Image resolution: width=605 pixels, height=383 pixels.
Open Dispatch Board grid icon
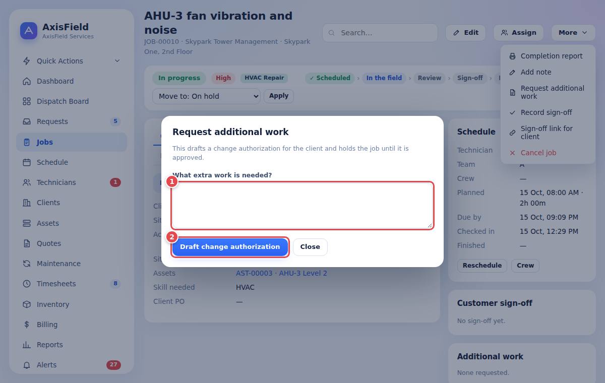(27, 101)
